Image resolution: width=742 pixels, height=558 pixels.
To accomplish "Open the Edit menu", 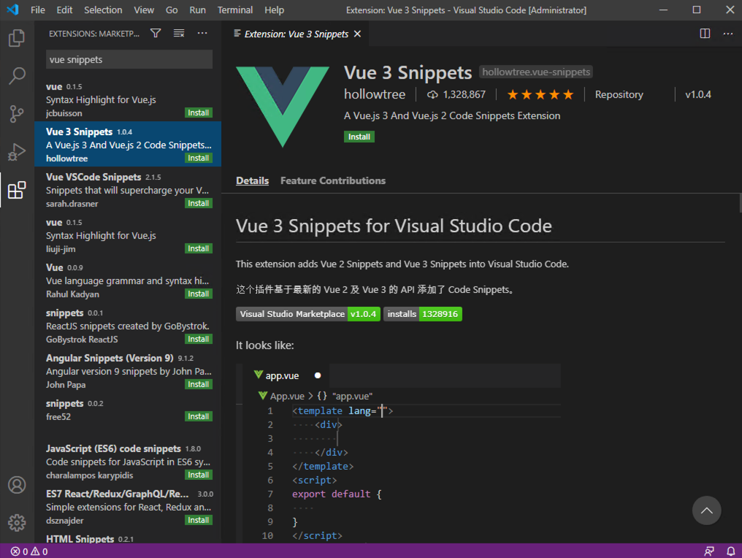I will (x=64, y=10).
